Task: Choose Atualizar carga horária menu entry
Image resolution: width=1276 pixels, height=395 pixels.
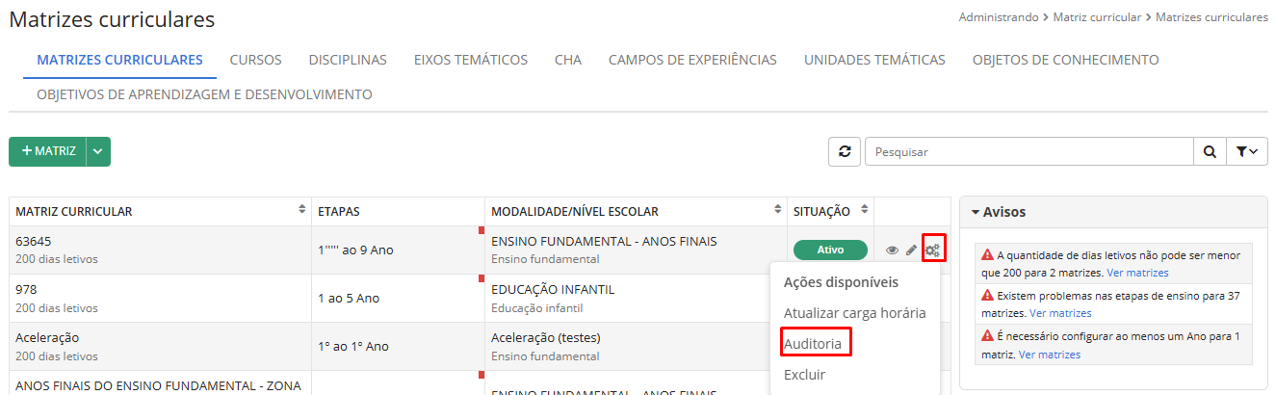Action: click(855, 313)
